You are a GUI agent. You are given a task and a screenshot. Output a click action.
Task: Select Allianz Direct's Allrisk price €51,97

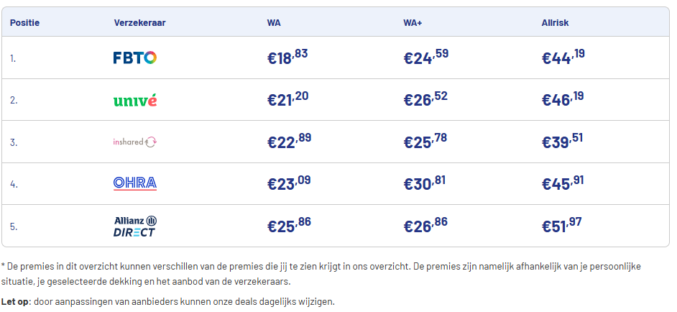pos(562,226)
